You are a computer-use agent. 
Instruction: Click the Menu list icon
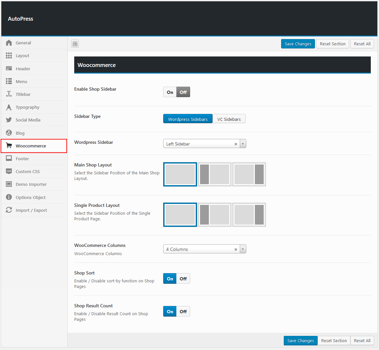pos(9,81)
